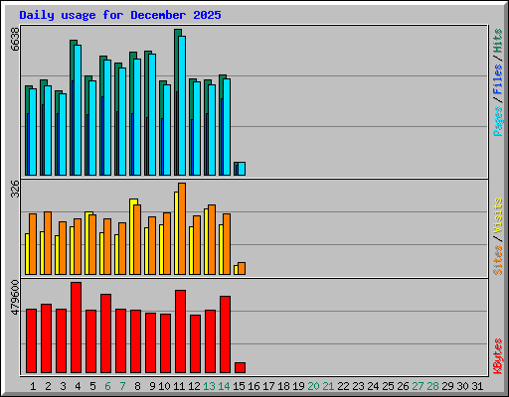The width and height of the screenshot is (509, 397).
Task: Click day label 26 on the axis
Action: [x=403, y=386]
